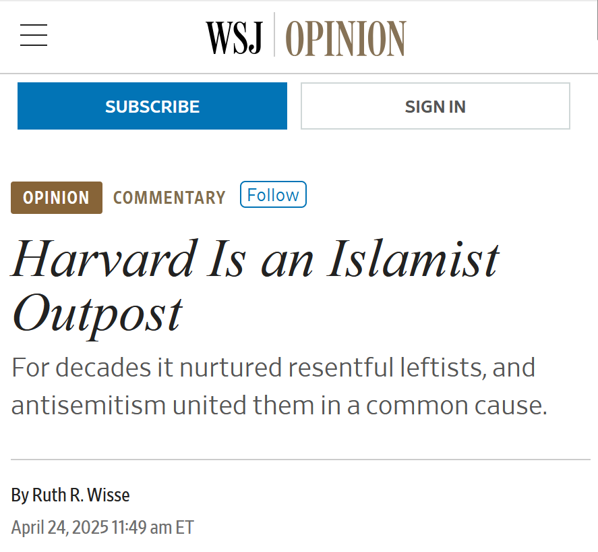
Task: Click the WSJ logo
Action: coord(234,38)
